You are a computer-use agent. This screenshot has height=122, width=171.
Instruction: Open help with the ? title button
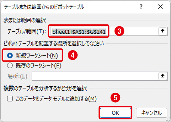click(x=141, y=7)
